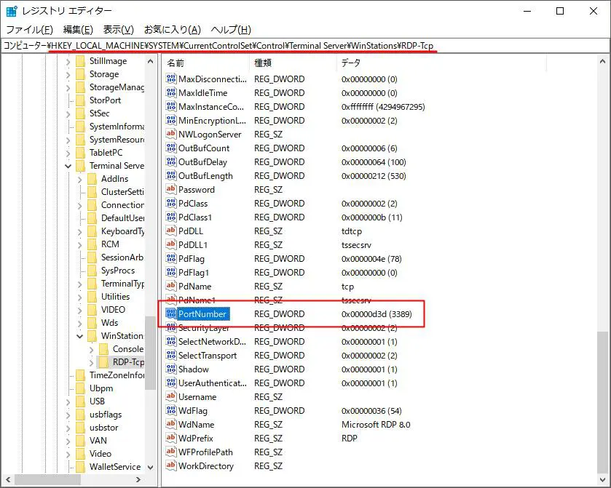This screenshot has width=611, height=488.
Task: Collapse the Terminal Server tree node
Action: [68, 166]
